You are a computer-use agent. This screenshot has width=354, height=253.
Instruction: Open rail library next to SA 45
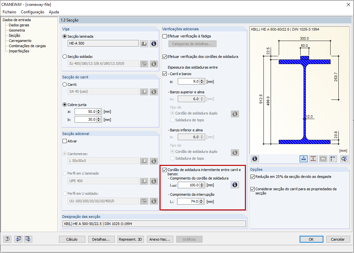pos(144,92)
